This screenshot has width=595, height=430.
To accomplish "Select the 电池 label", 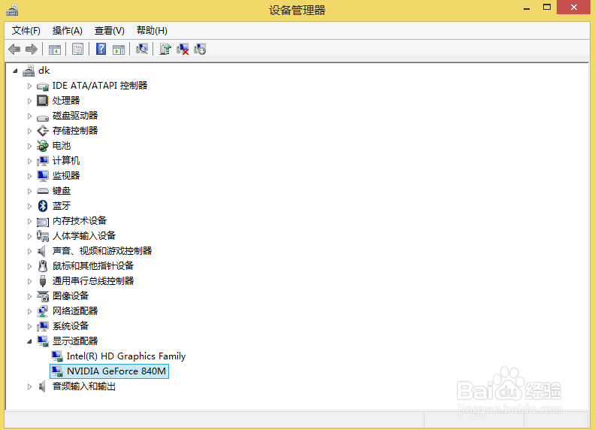I will click(62, 146).
